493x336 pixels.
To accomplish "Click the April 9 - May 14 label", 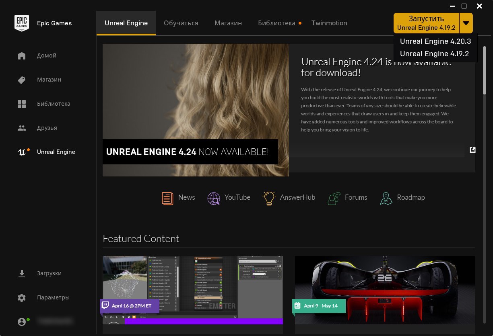I will pos(321,306).
